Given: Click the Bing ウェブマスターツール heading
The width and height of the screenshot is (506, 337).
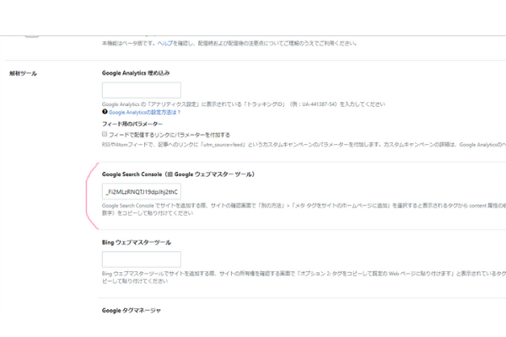Looking at the screenshot, I should tap(137, 242).
